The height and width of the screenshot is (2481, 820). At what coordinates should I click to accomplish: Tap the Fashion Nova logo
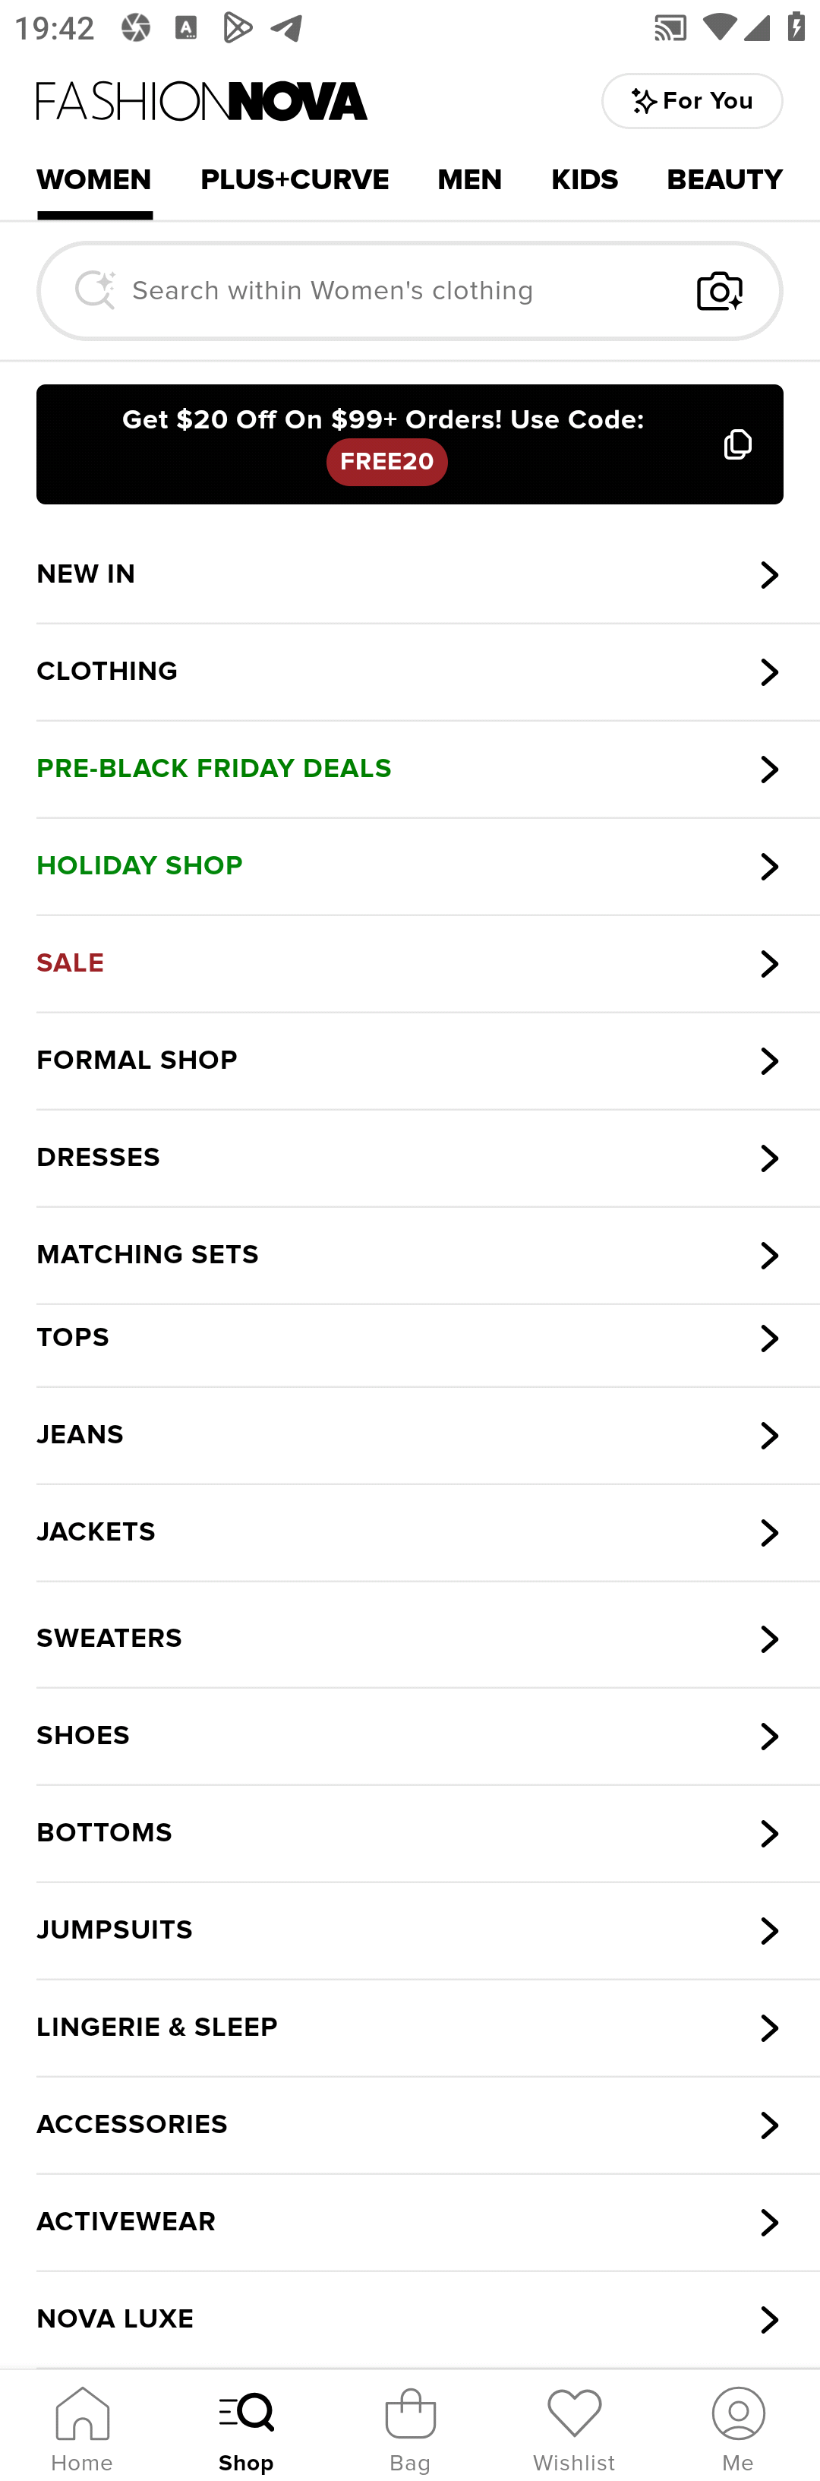tap(202, 101)
